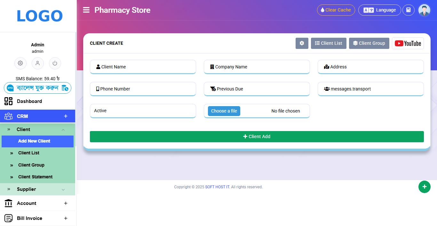
Task: Click Choose a file button
Action: pyautogui.click(x=224, y=111)
